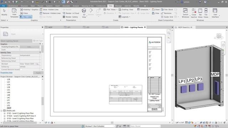
Task: Switch to Systems ribbon tab
Action: pos(49,6)
